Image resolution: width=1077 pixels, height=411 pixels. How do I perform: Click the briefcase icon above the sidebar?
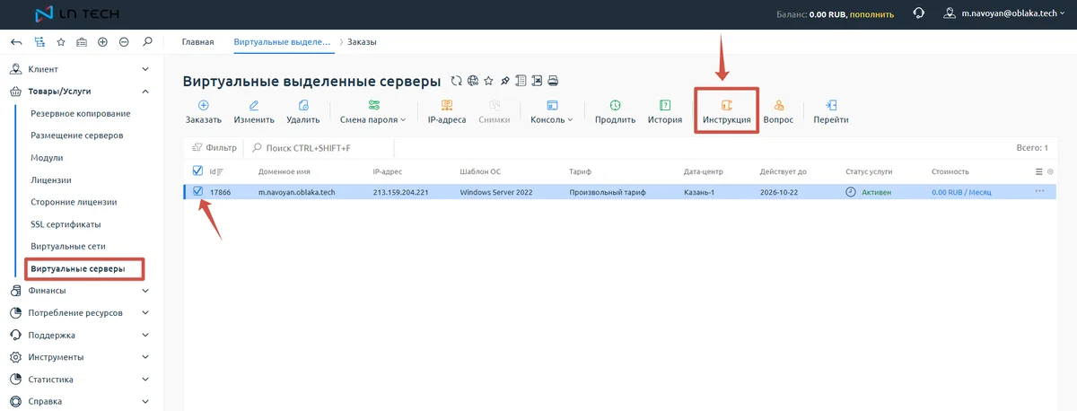[82, 41]
